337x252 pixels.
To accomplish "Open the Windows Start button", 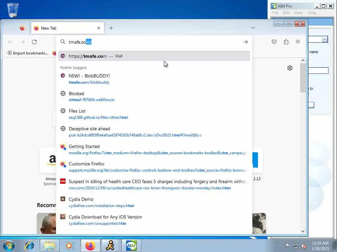I will pos(9,245).
